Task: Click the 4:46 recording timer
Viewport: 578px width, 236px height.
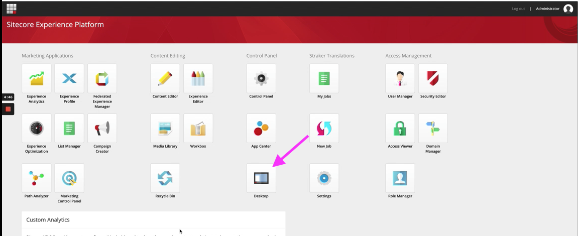Action: [x=8, y=97]
